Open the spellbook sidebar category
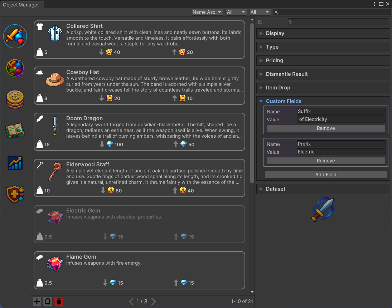 pos(15,131)
